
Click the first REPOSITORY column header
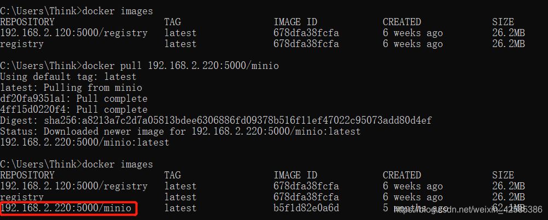point(27,22)
